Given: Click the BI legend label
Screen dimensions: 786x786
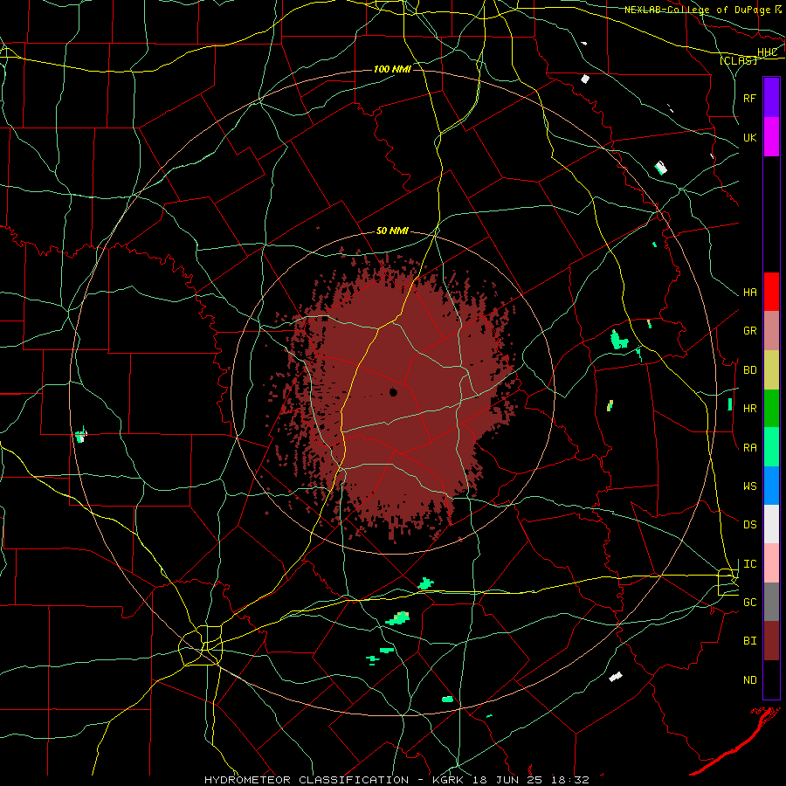Looking at the screenshot, I should point(749,641).
